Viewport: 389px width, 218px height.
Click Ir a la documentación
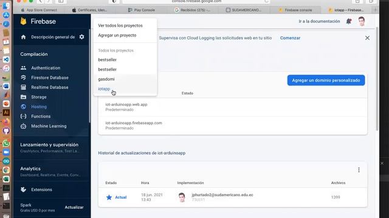pos(319,21)
